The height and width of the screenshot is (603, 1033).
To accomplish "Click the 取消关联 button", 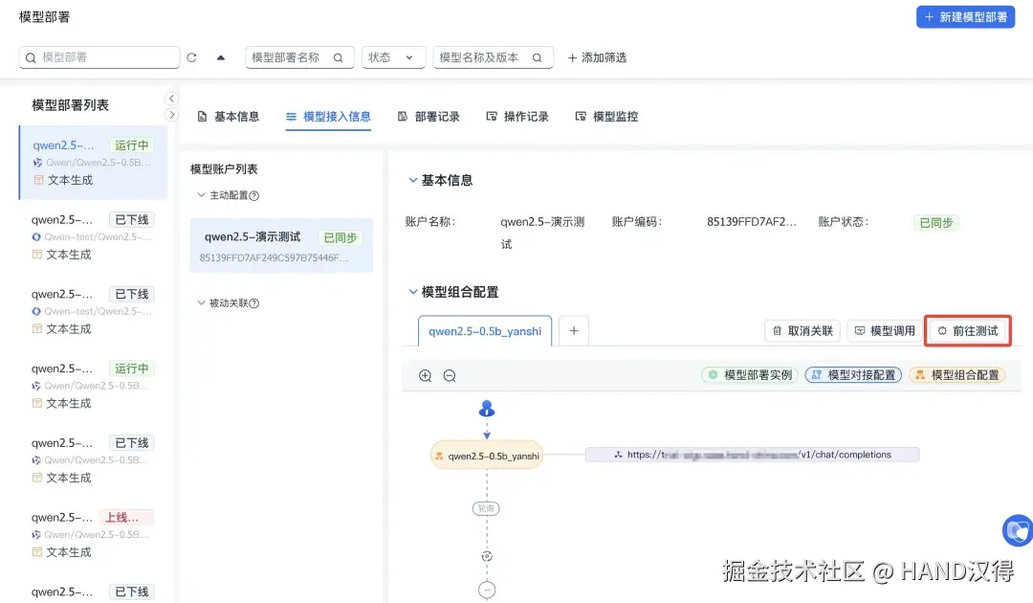I will tap(802, 331).
